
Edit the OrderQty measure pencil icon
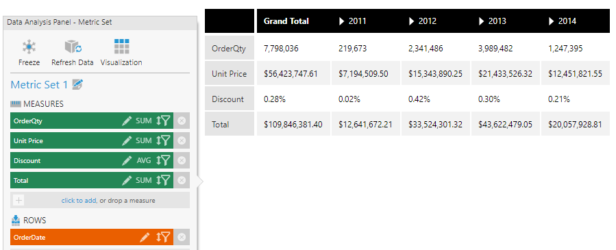(x=127, y=121)
